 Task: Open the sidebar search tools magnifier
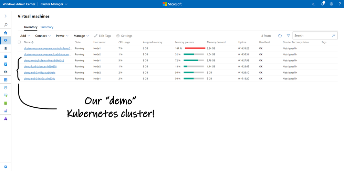pos(6,25)
